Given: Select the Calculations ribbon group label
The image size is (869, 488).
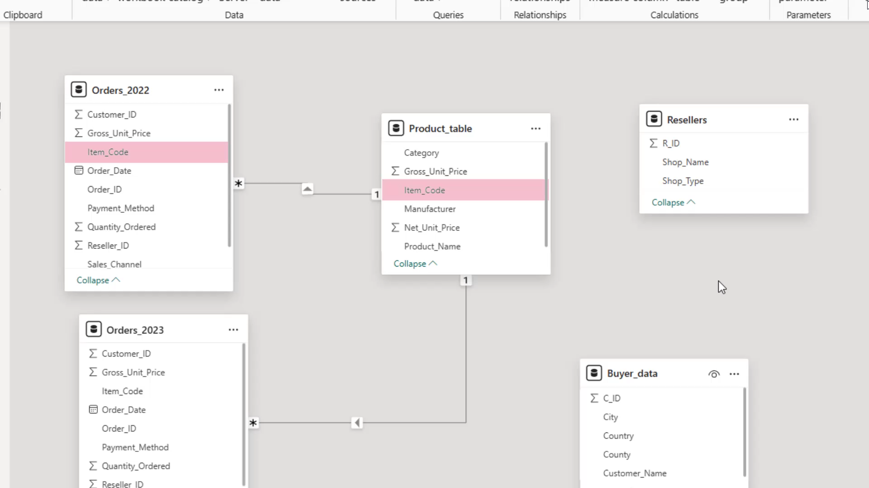Looking at the screenshot, I should point(674,15).
